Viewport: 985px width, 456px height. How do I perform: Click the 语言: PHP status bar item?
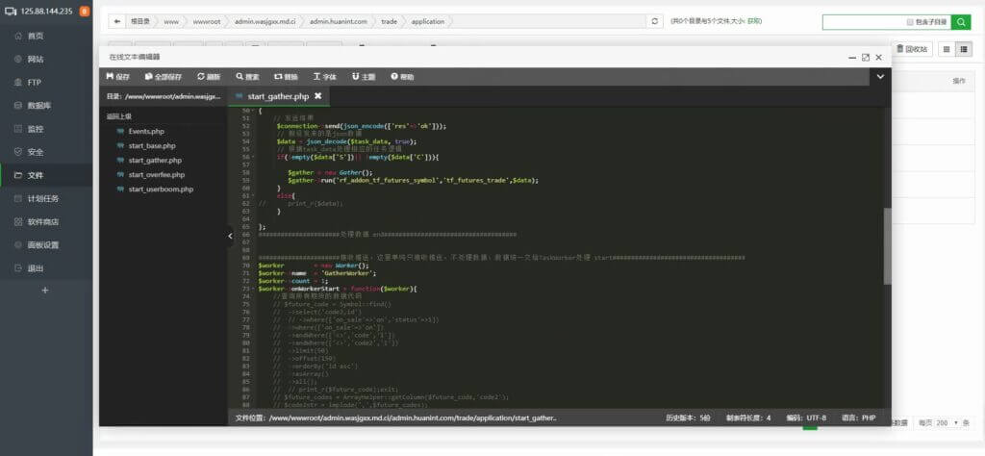pos(857,418)
